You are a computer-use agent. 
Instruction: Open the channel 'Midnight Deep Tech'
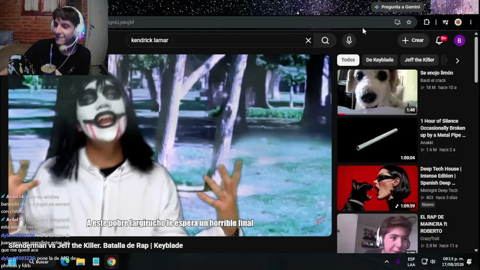tap(439, 190)
